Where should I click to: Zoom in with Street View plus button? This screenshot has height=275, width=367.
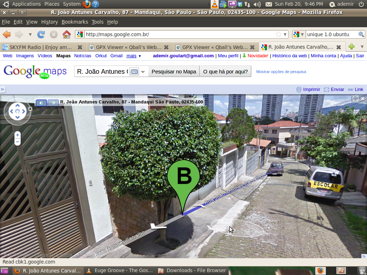point(18,135)
